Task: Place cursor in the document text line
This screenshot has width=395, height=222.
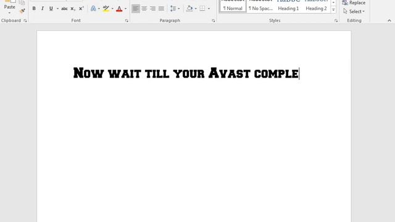Action: [186, 73]
